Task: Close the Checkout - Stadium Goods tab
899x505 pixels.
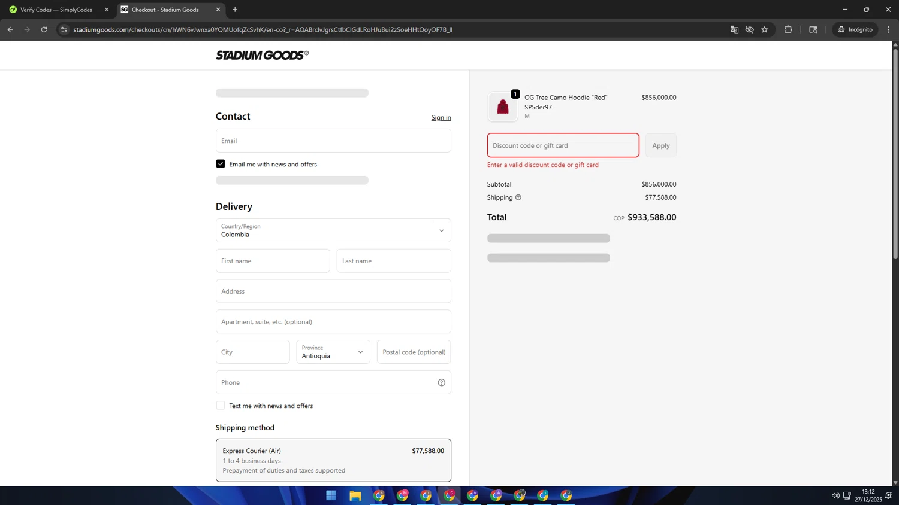Action: (218, 10)
